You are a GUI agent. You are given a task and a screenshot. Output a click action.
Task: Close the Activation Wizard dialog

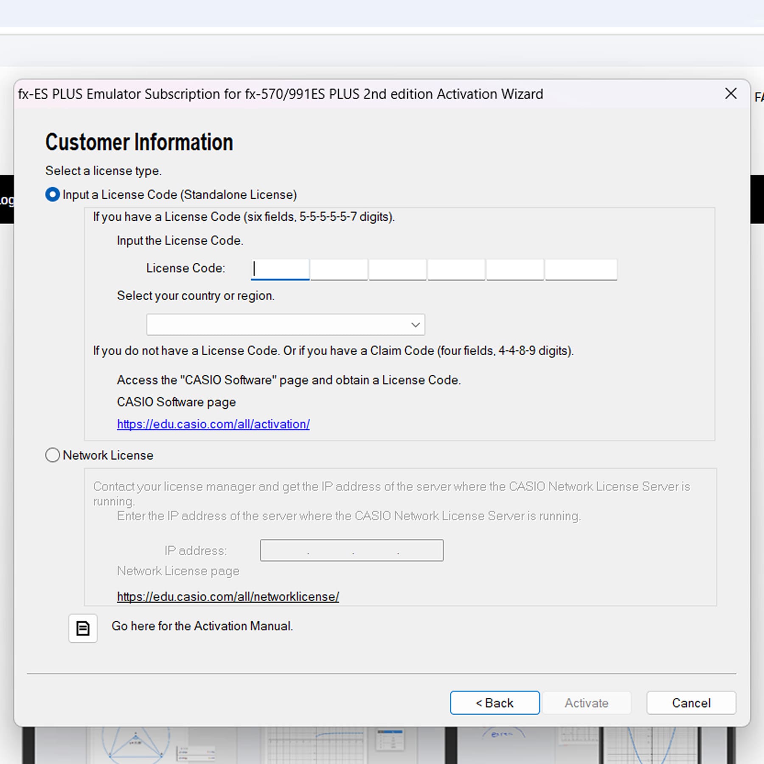click(x=730, y=93)
